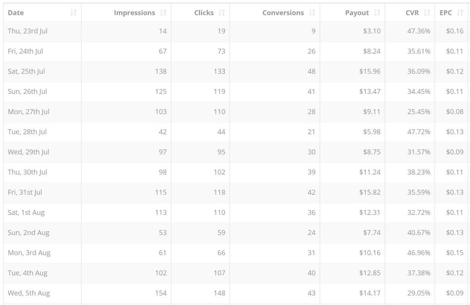Click the Sat, 25th Jul date cell
Viewport: 470px width, 305px height.
[x=26, y=71]
